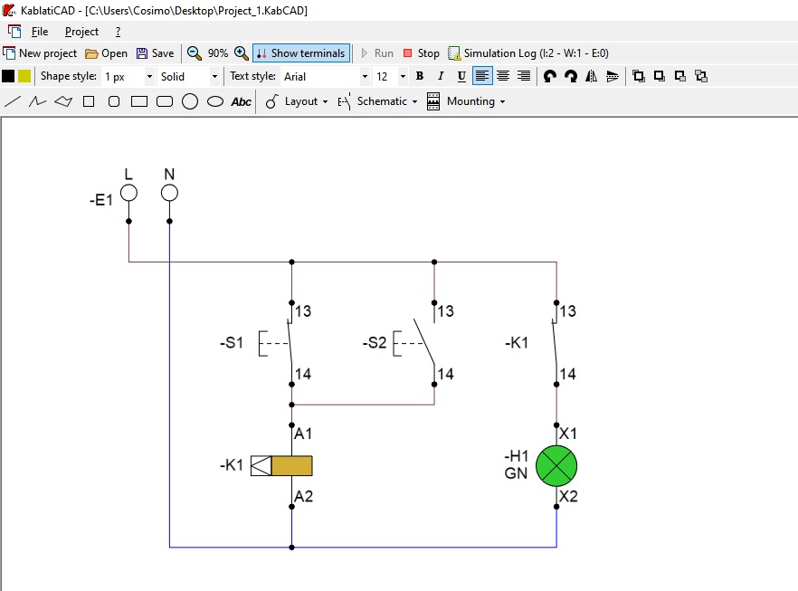Open the Simulation Log
The height and width of the screenshot is (591, 798).
tap(528, 53)
